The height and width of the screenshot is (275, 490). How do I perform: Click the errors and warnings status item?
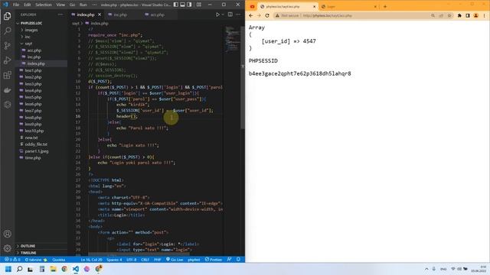[12, 260]
